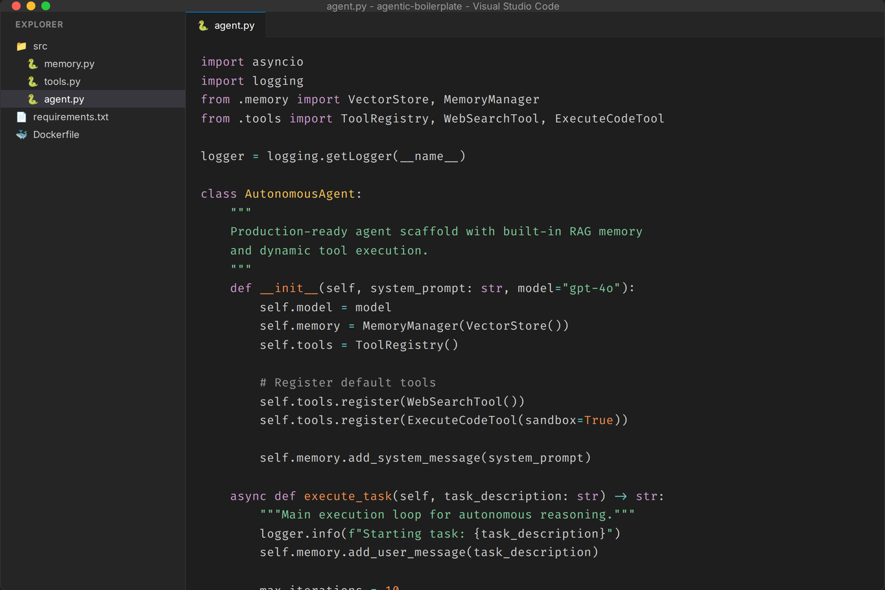Image resolution: width=885 pixels, height=590 pixels.
Task: Click the 'add_system_message(system_prompt)' line
Action: coord(426,458)
